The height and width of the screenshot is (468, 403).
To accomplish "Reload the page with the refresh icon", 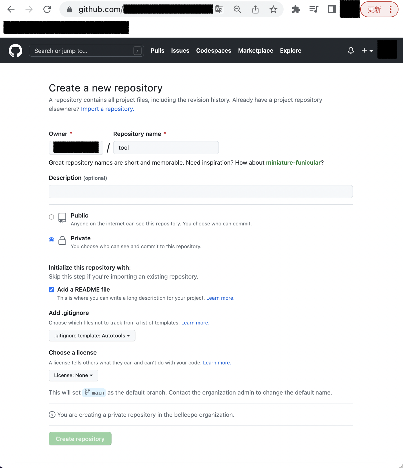I will (47, 9).
